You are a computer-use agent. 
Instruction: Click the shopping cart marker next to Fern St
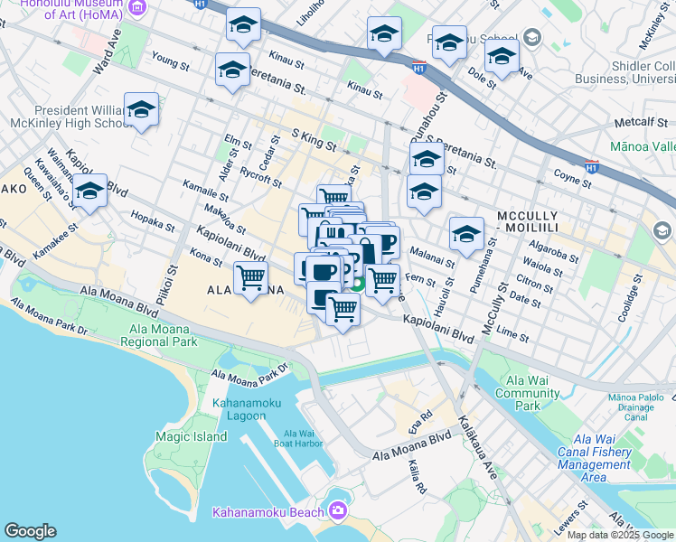382,282
